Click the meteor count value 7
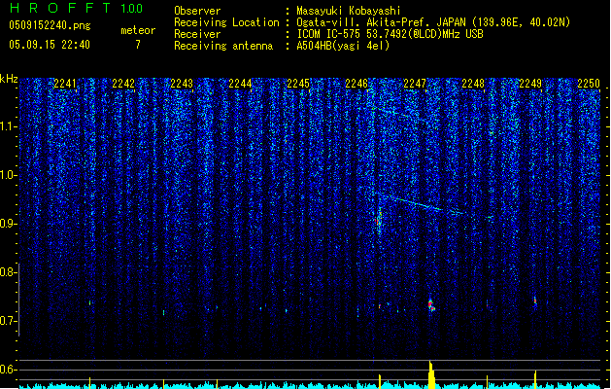The image size is (611, 389). (x=138, y=45)
